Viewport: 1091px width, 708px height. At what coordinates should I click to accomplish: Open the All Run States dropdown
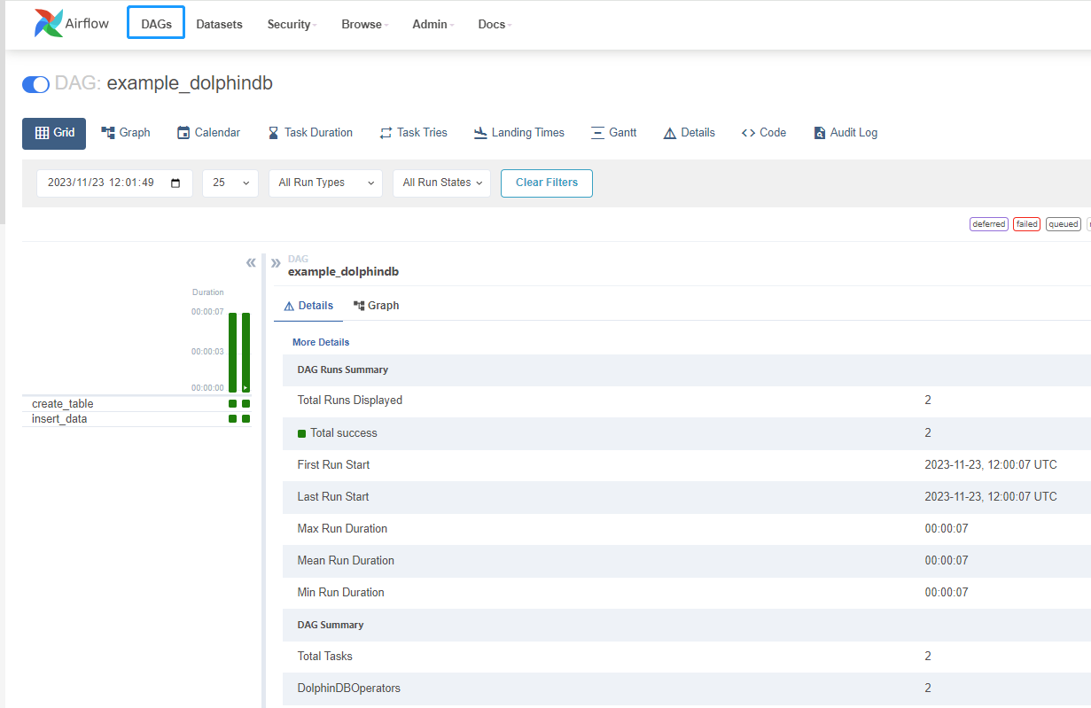[441, 183]
